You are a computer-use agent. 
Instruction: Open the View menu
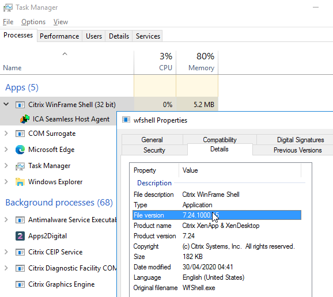pyautogui.click(x=60, y=22)
